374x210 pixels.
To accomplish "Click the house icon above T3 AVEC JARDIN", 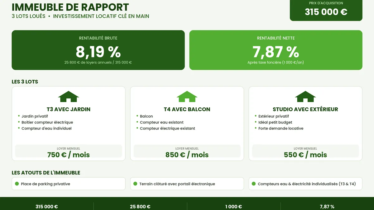I will pyautogui.click(x=69, y=96).
